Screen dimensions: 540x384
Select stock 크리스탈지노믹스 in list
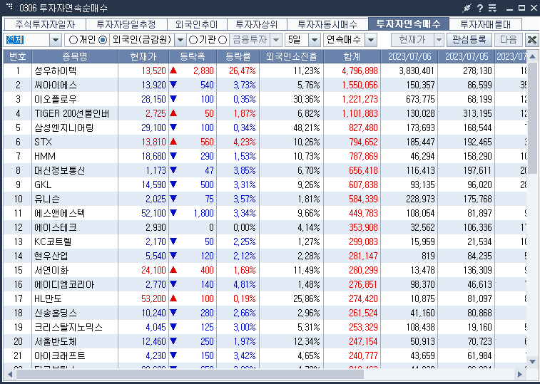pyautogui.click(x=68, y=327)
